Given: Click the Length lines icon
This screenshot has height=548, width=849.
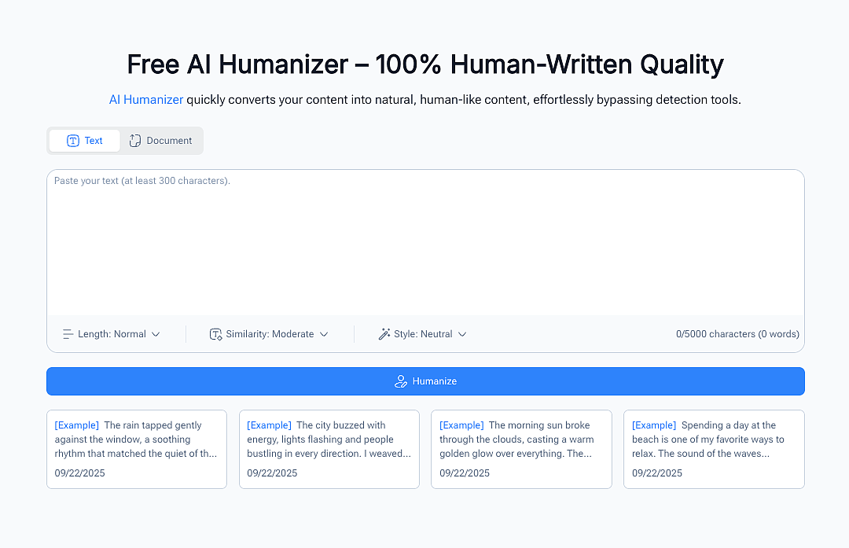Looking at the screenshot, I should pyautogui.click(x=68, y=334).
